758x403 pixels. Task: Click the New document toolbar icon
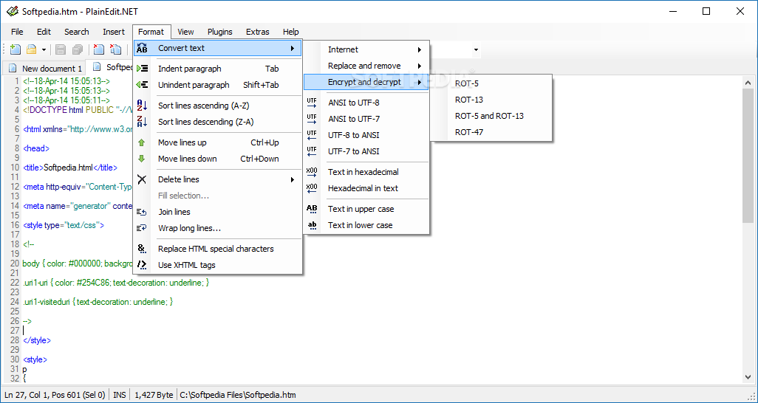(15, 49)
